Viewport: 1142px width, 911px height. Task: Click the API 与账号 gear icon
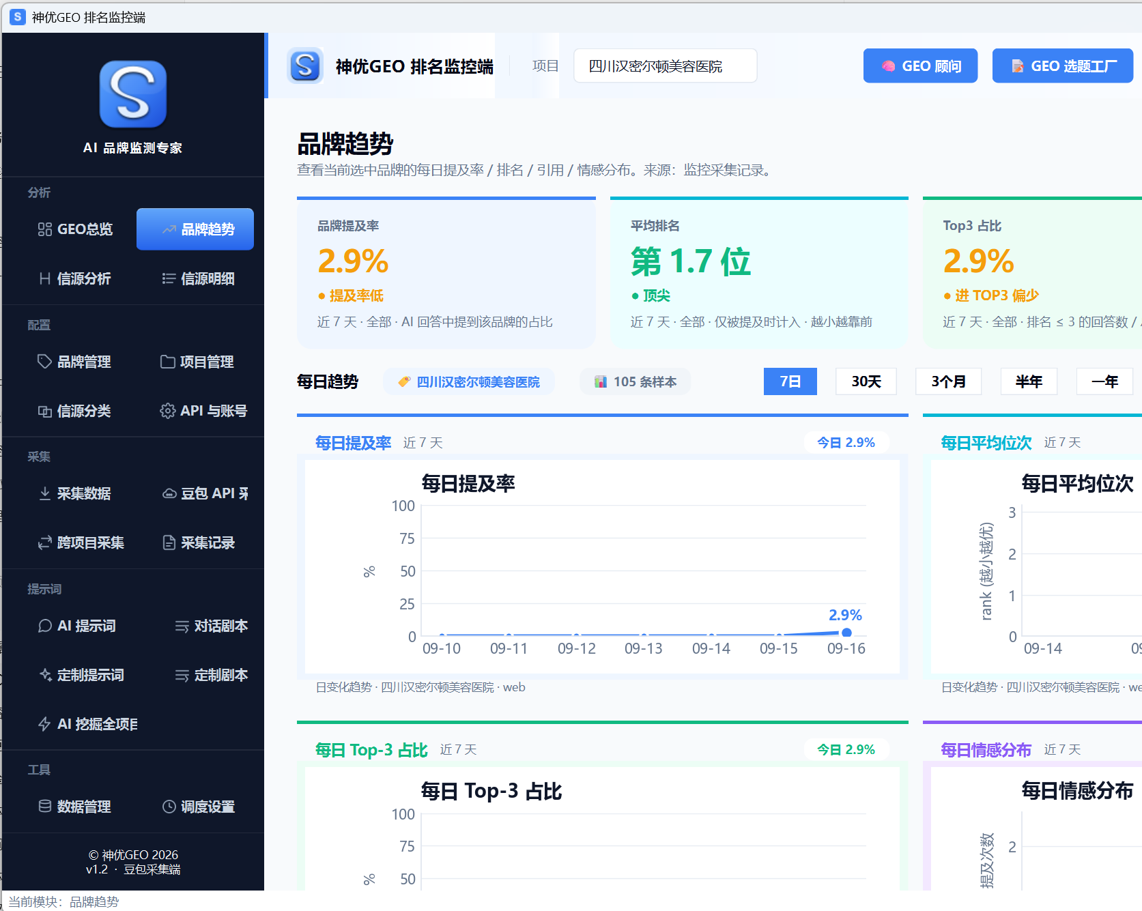click(x=167, y=411)
